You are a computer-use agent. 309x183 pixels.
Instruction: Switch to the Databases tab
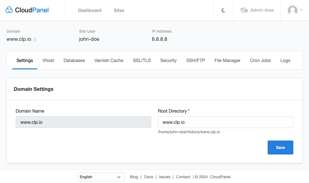[x=74, y=60]
